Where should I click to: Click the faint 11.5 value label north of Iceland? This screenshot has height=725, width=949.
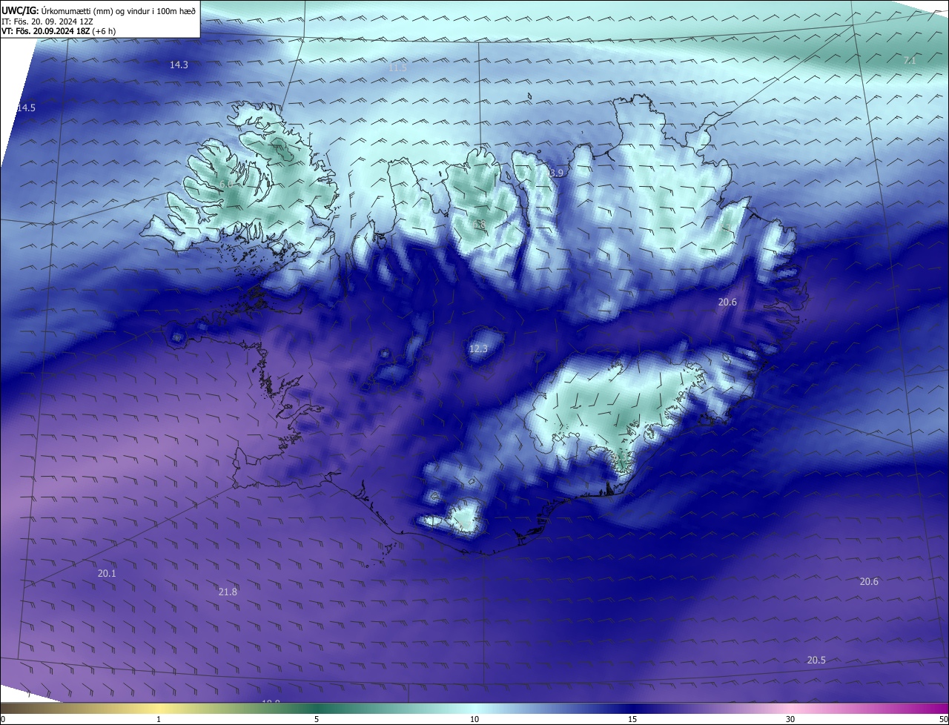click(x=397, y=68)
